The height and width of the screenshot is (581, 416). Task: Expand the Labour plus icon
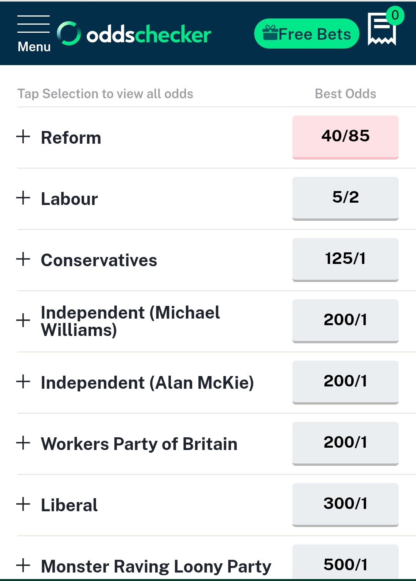[23, 198]
